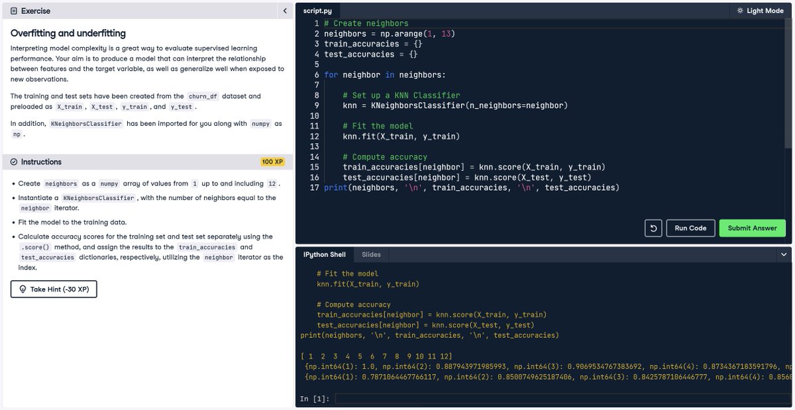Click line 16 test_accuracies assignment
Image resolution: width=795 pixels, height=410 pixels.
click(467, 178)
